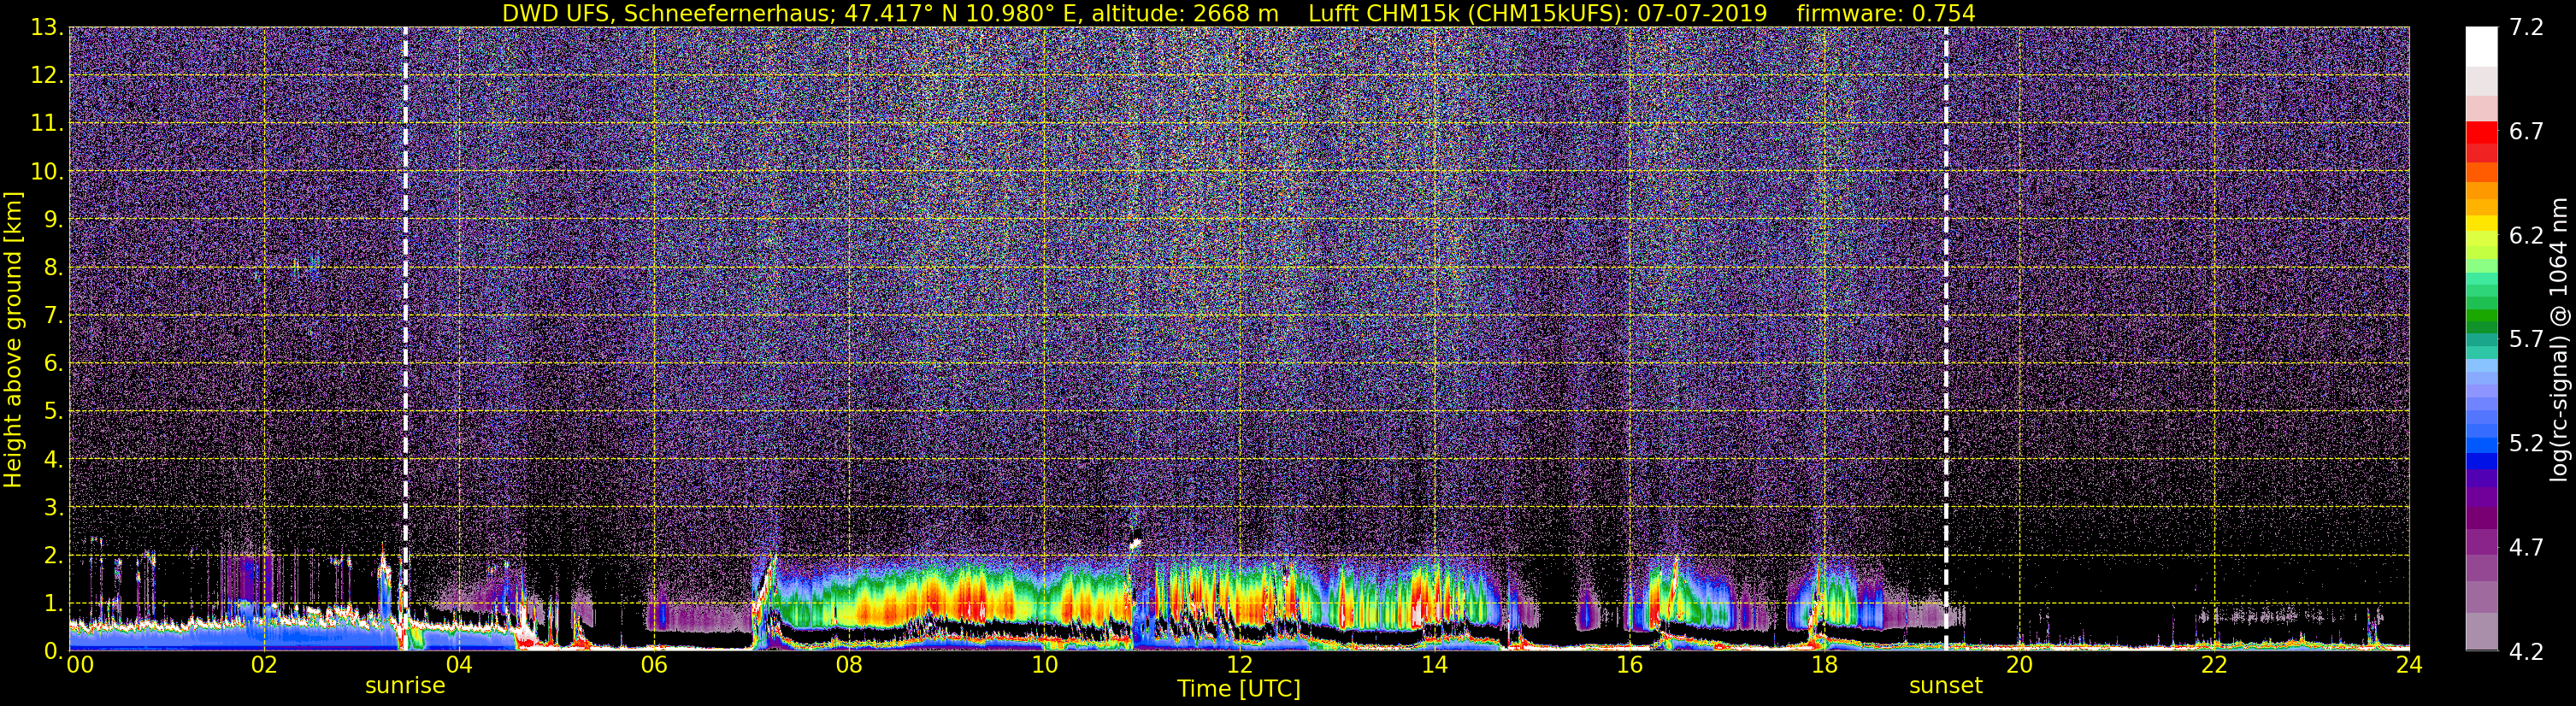2576x706 pixels.
Task: Click the '7.' height tick label
Action: (54, 315)
